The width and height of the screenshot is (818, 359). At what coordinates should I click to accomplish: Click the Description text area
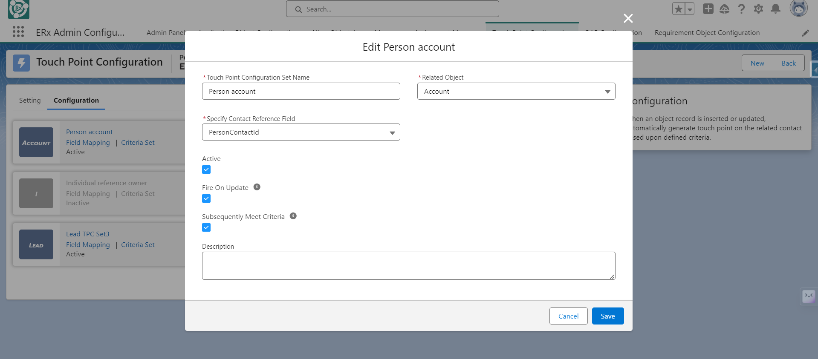pyautogui.click(x=408, y=266)
